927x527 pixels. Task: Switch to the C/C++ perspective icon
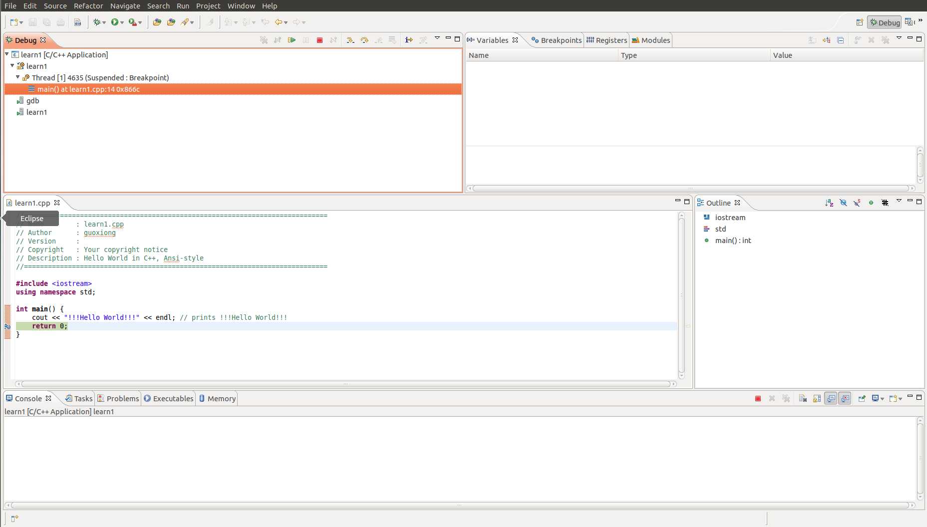[910, 22]
